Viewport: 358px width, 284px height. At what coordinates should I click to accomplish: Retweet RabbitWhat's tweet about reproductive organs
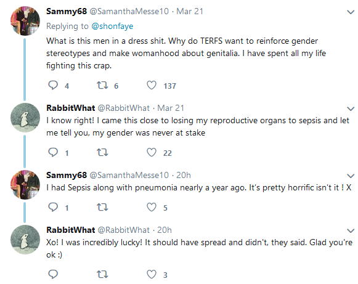102,152
